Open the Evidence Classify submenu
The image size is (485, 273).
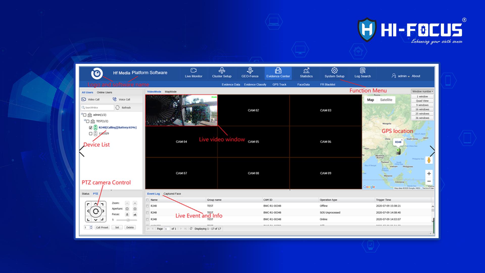click(255, 84)
